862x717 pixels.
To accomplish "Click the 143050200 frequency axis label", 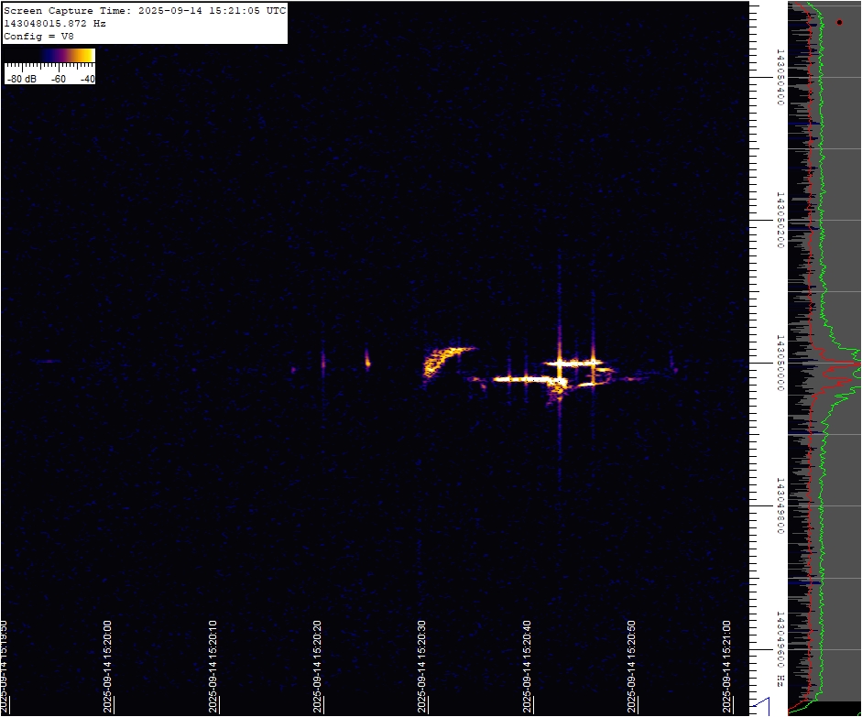I will 780,220.
